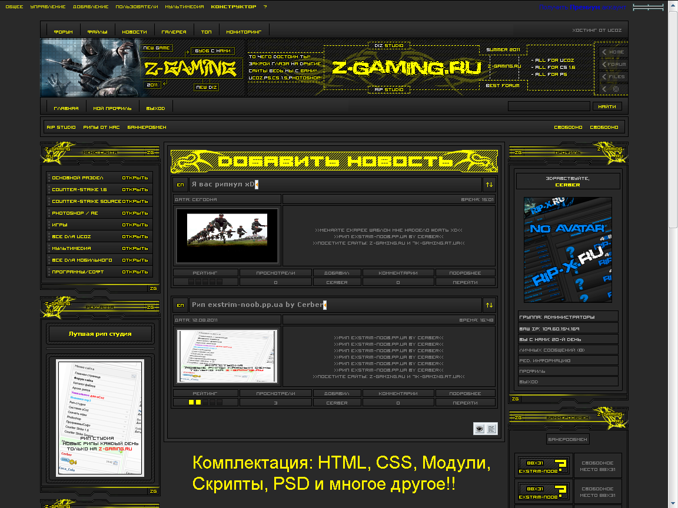Expand the 'Мультимедиа' site menu section
The image size is (678, 508).
[135, 248]
